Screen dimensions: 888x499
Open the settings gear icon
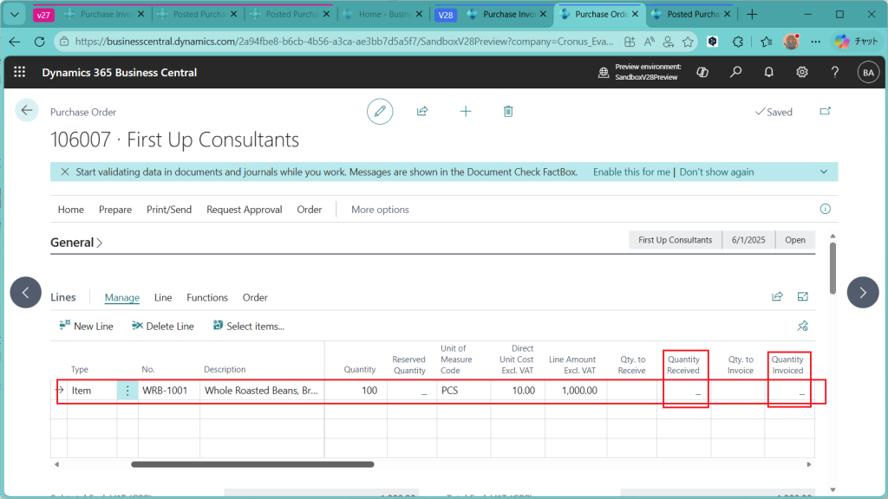tap(802, 73)
